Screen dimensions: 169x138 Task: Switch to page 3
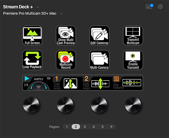click(85, 127)
